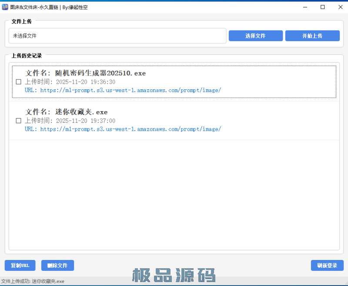This screenshot has width=348, height=286.
Task: Check the checkbox beside 迷你收藏夹.exe
Action: pyautogui.click(x=18, y=120)
